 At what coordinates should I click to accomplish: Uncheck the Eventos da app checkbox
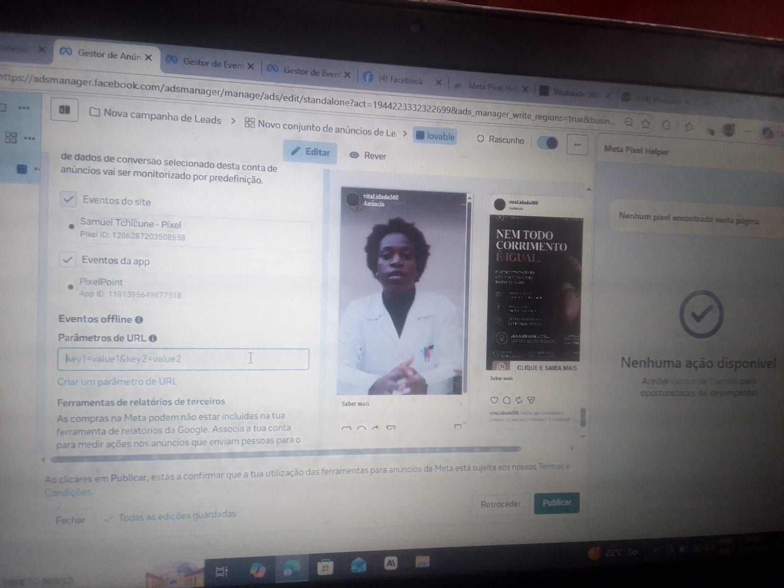68,259
